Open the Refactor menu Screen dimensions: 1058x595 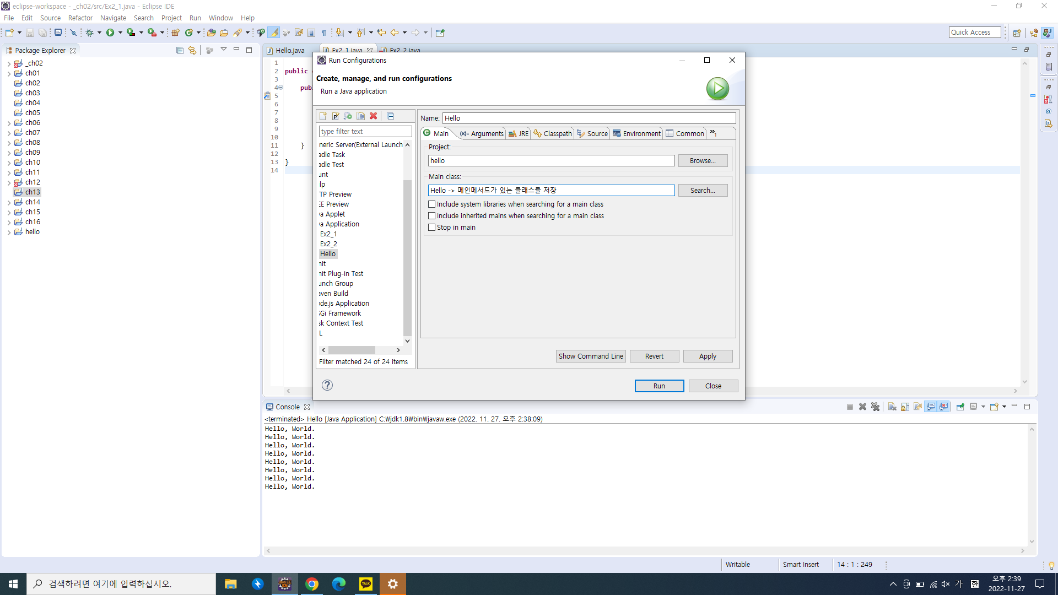coord(80,18)
